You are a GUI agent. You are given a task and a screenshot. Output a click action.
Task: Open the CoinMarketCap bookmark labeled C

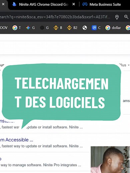[96, 28]
